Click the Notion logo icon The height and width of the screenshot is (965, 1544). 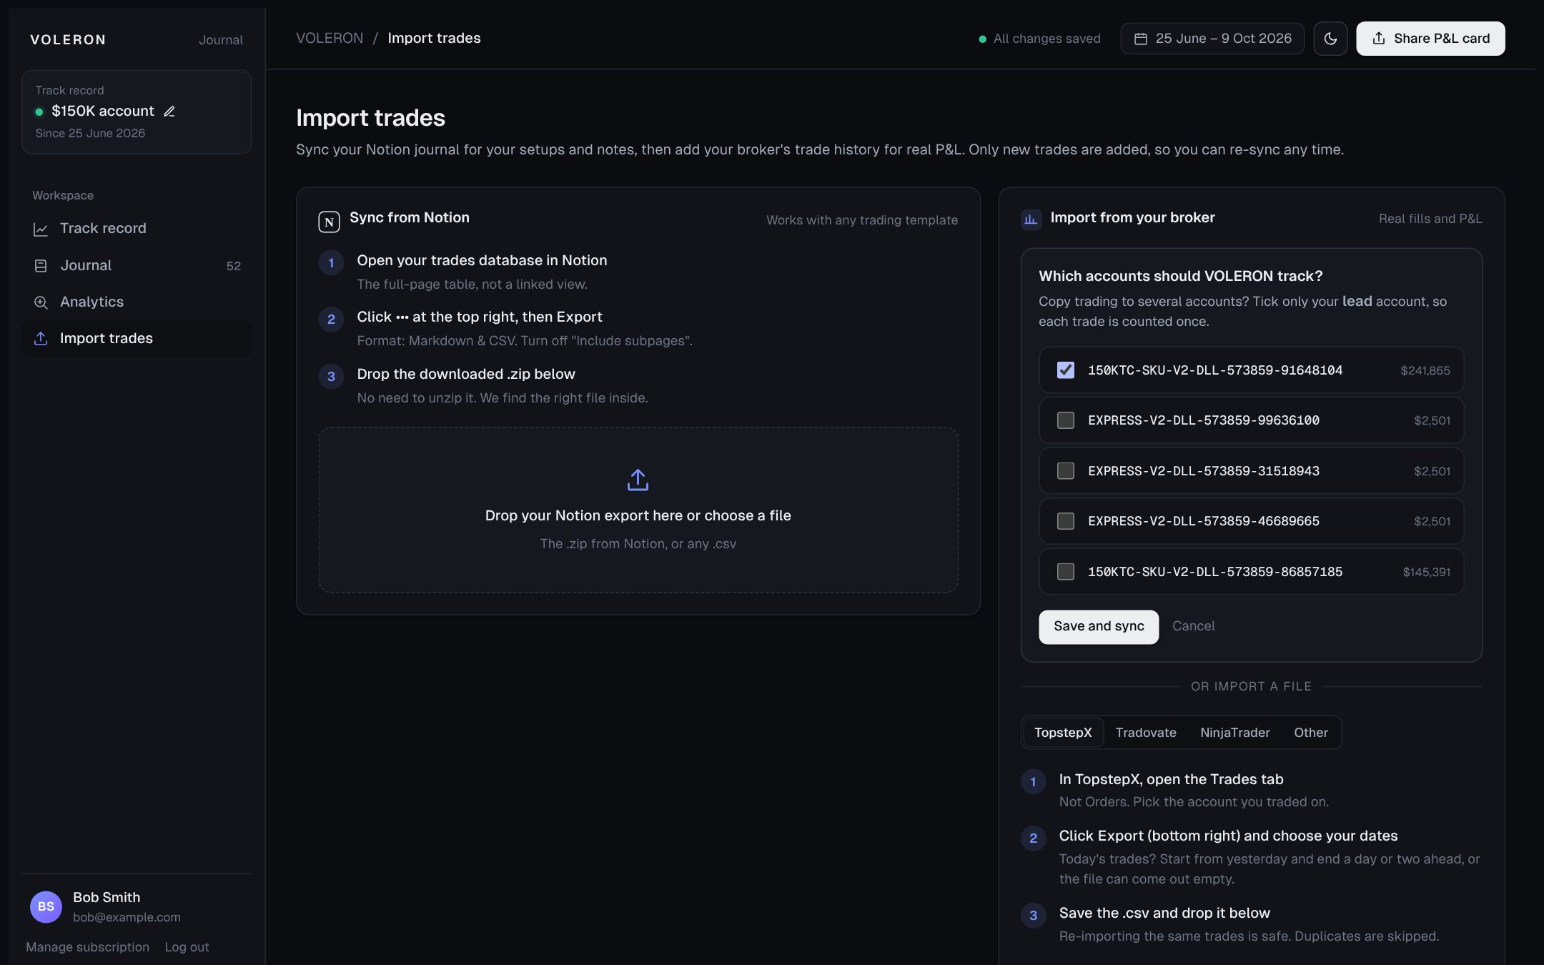click(x=329, y=222)
